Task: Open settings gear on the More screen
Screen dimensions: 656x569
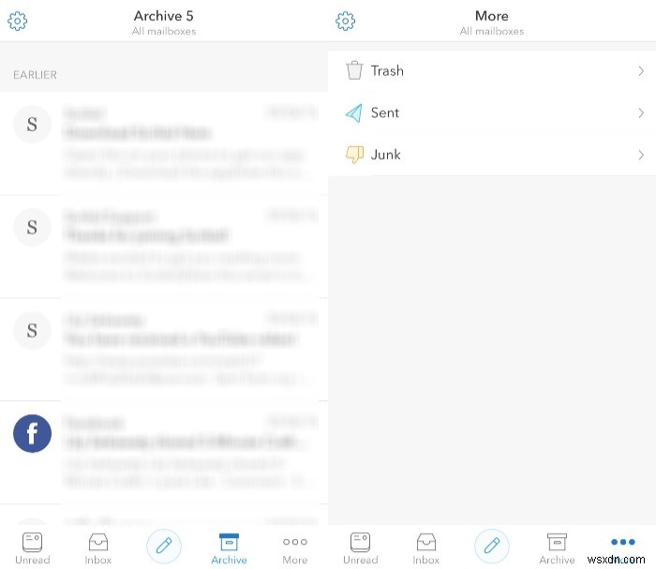Action: [x=345, y=21]
